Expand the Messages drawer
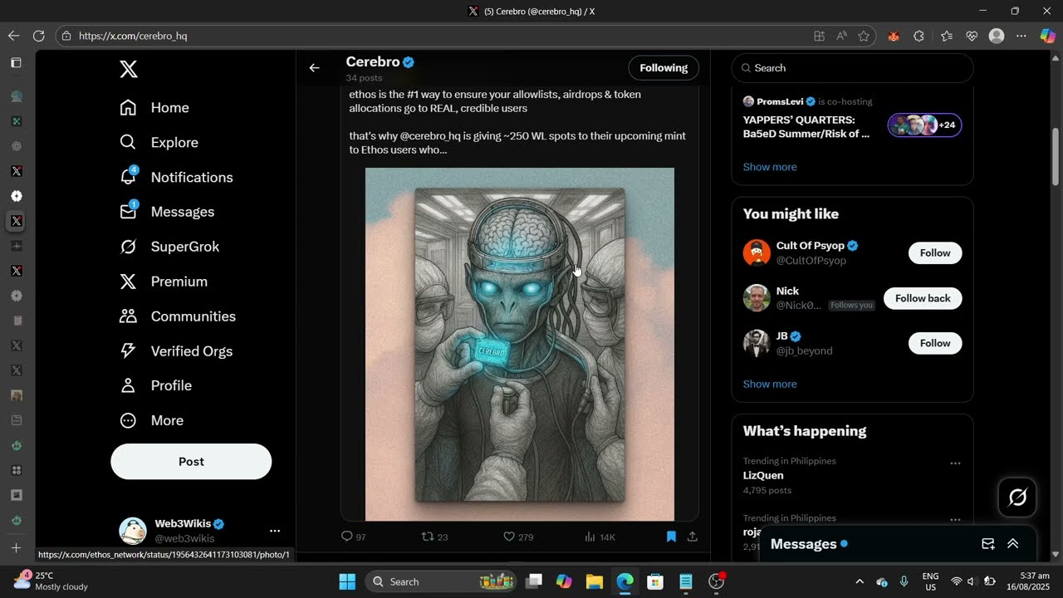The width and height of the screenshot is (1063, 598). click(x=1013, y=544)
